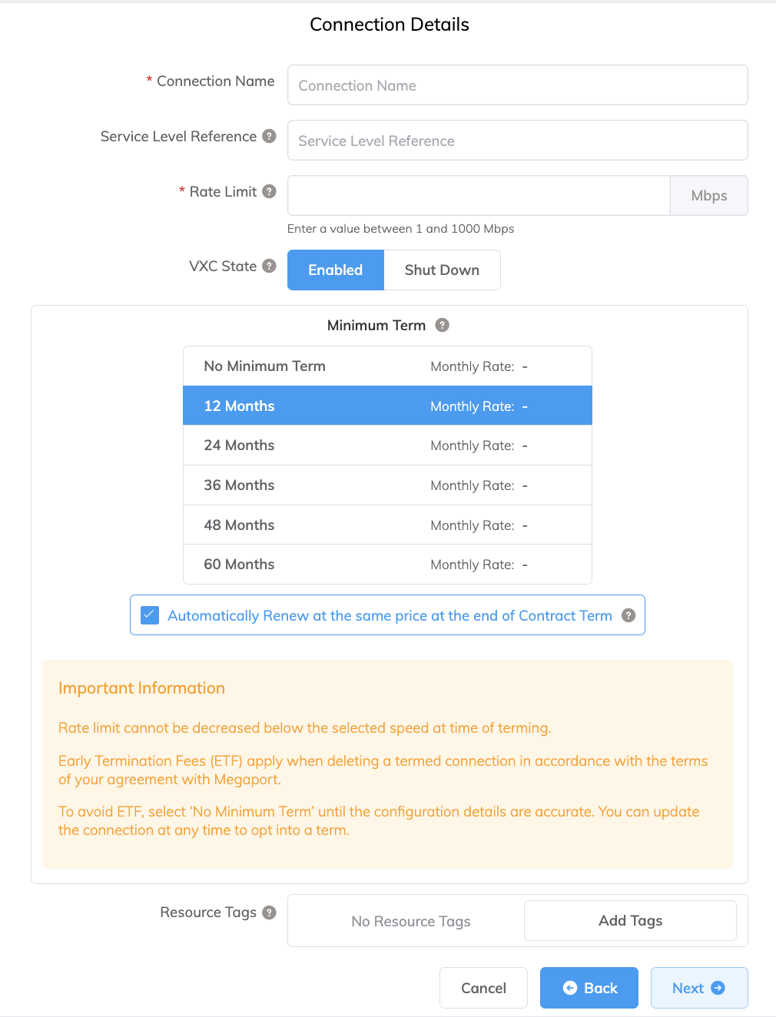Click the Add Tags button
The image size is (776, 1017).
(629, 920)
